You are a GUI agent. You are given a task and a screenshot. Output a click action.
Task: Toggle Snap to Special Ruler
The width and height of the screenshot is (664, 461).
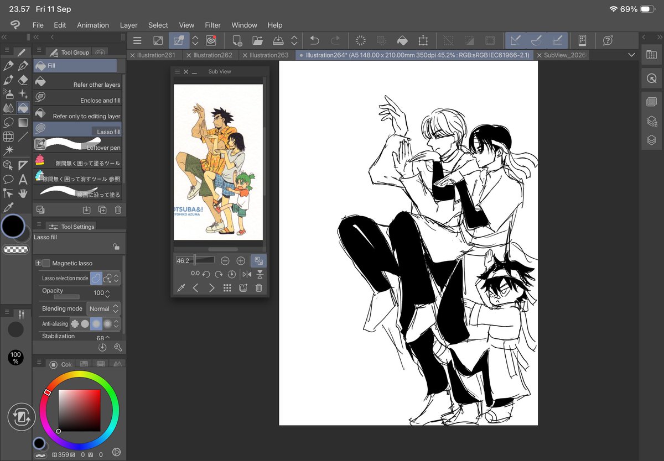(x=536, y=40)
